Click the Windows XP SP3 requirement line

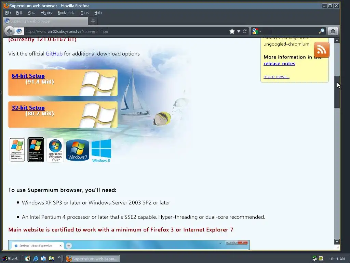tap(96, 203)
